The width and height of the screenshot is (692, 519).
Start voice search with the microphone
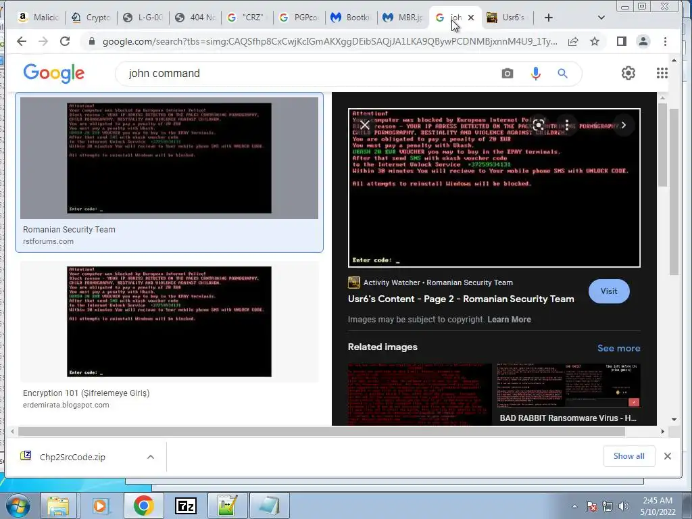click(x=535, y=73)
